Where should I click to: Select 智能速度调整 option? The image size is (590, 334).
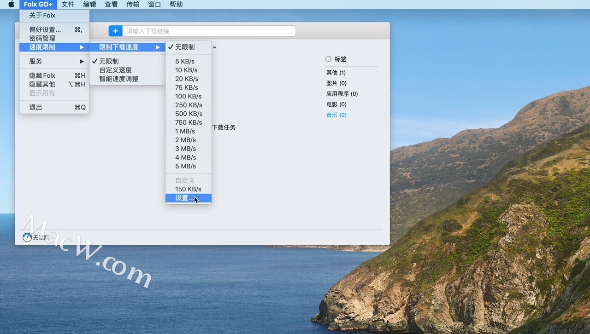127,79
